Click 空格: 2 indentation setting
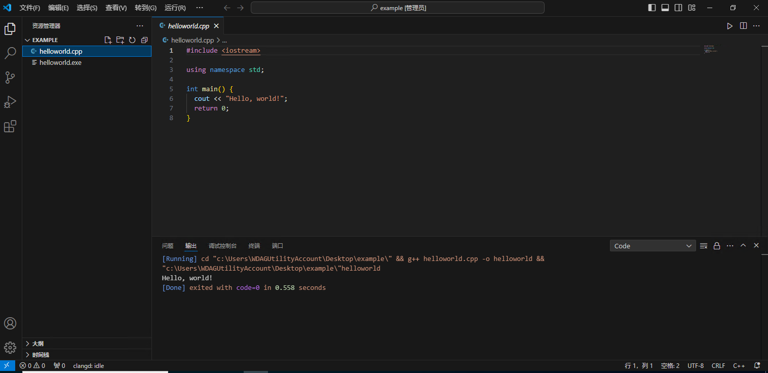This screenshot has height=373, width=768. [x=670, y=365]
